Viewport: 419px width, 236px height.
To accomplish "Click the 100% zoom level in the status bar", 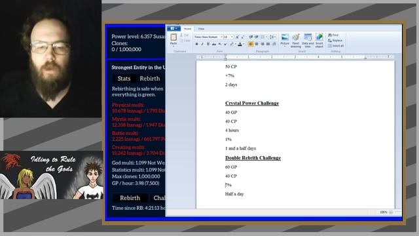I will coord(384,212).
